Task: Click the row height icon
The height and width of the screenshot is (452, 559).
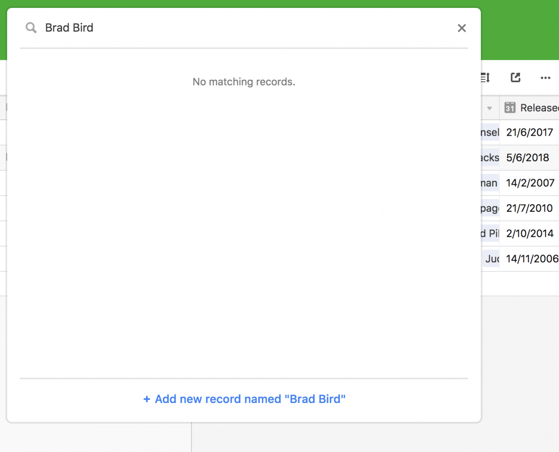Action: coord(485,78)
